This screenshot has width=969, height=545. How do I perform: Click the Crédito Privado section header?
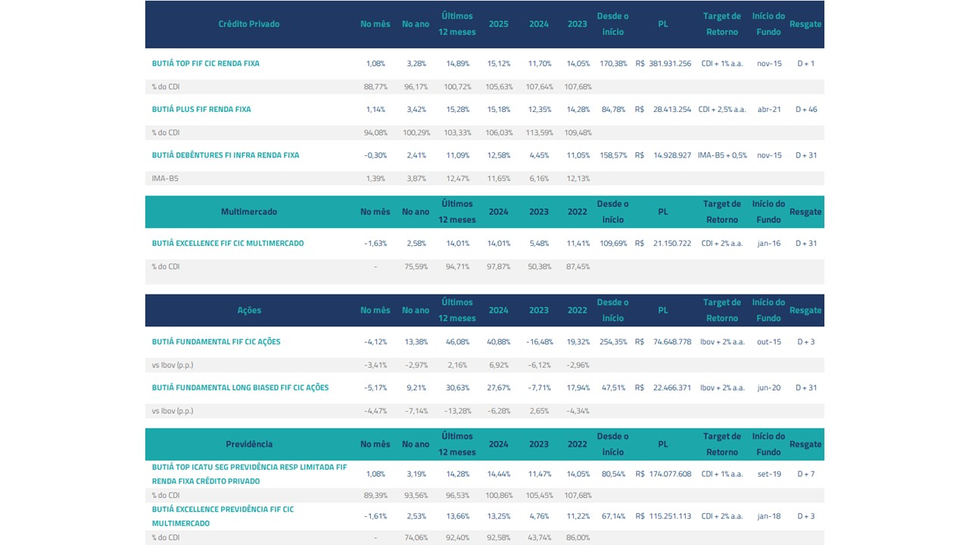pyautogui.click(x=248, y=24)
